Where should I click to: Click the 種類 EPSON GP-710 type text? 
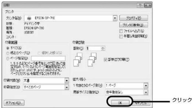tap(34, 28)
